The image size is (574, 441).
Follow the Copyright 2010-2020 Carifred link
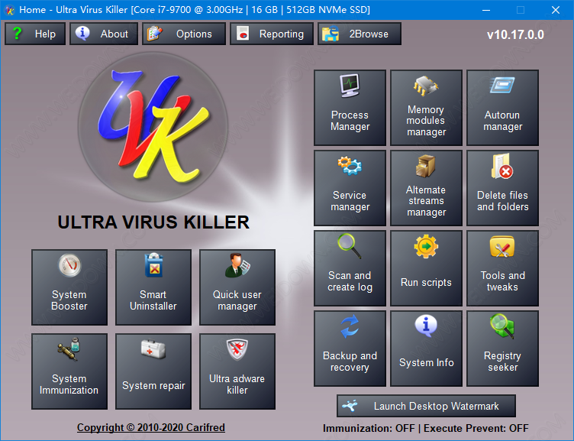pos(151,427)
